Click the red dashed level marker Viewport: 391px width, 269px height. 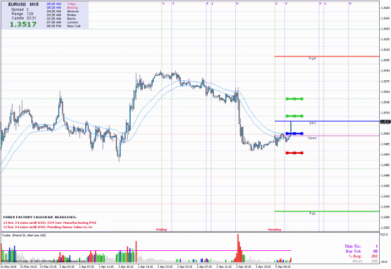click(295, 153)
